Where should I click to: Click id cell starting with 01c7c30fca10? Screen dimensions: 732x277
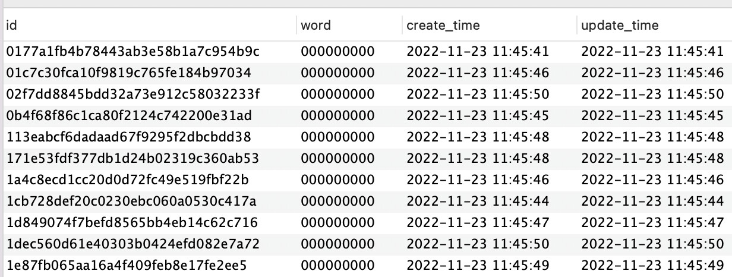128,73
